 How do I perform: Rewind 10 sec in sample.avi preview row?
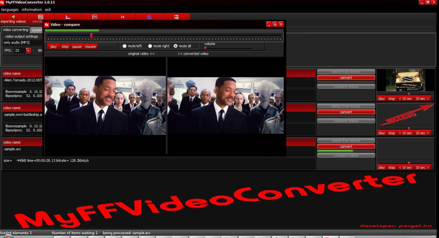point(405,167)
